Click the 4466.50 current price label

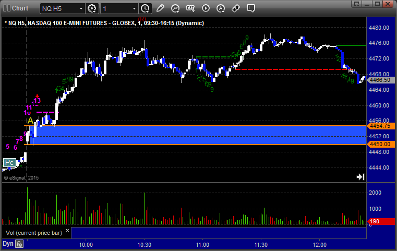pos(380,80)
